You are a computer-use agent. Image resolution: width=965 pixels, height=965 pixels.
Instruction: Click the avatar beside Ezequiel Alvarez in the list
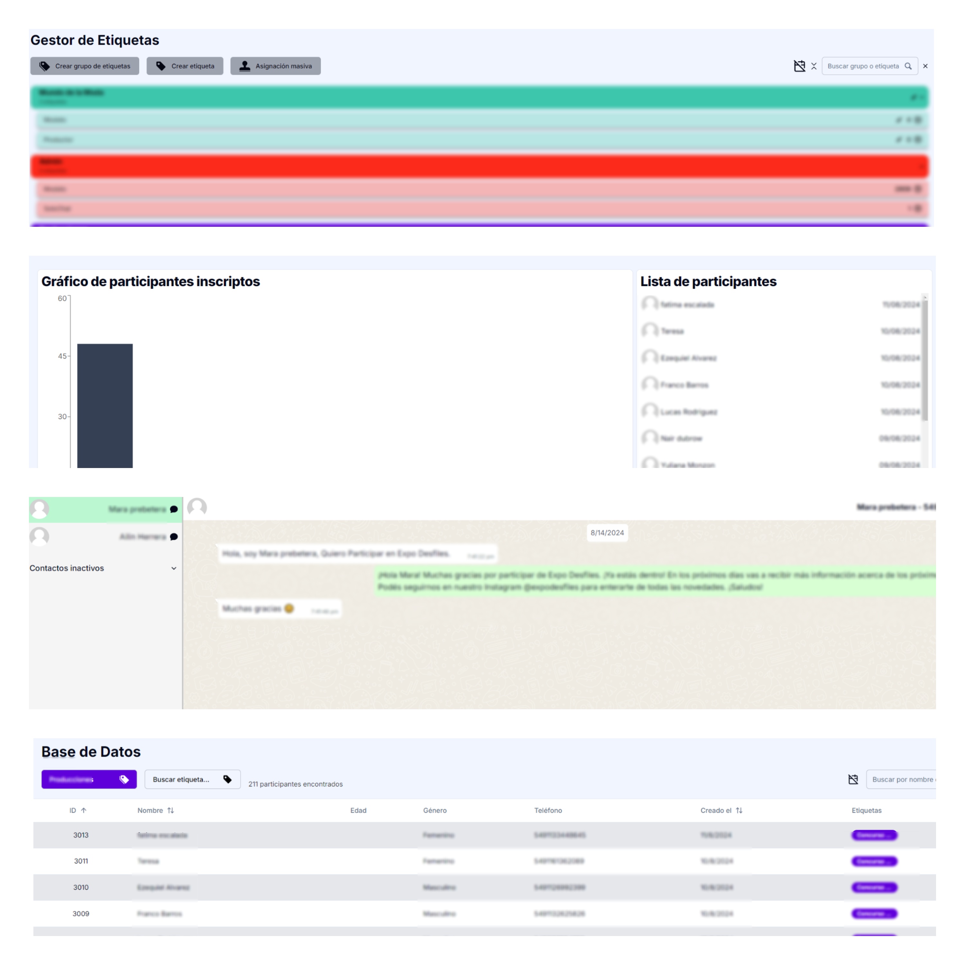click(x=649, y=358)
